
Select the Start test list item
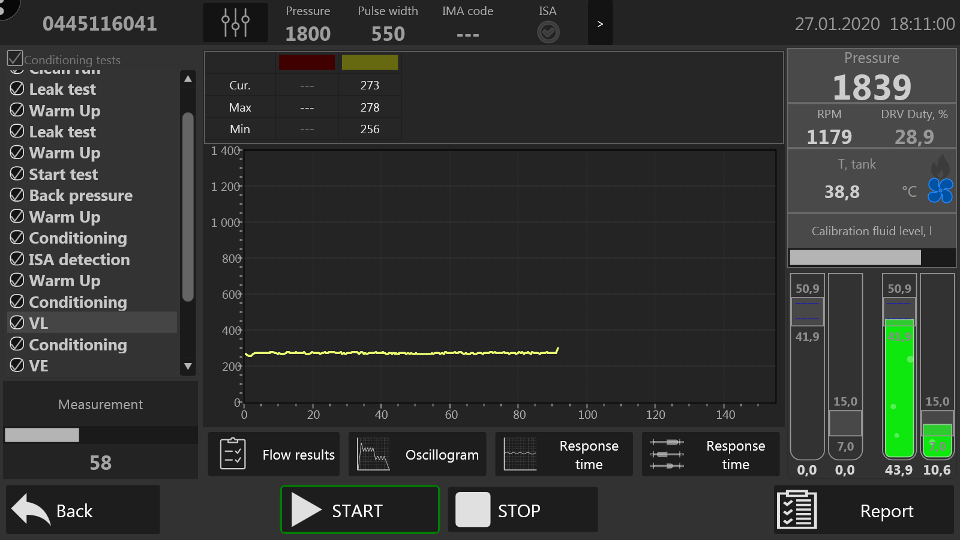pos(63,175)
